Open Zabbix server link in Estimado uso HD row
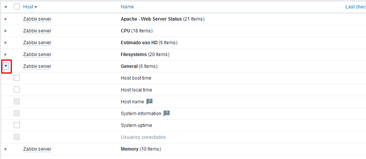The width and height of the screenshot is (366, 159). 37,43
